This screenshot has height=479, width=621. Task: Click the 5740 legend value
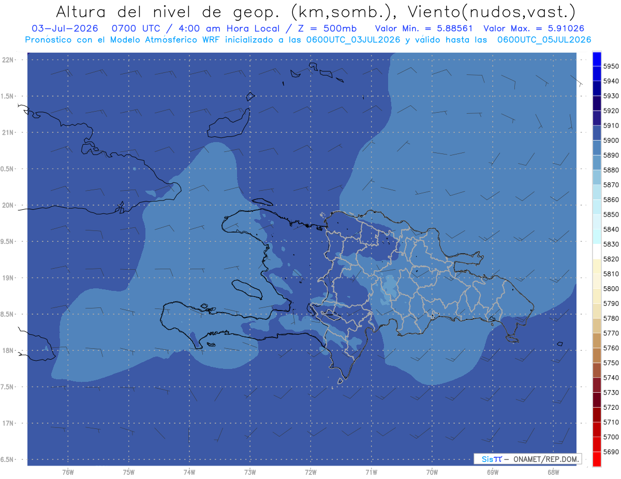(611, 378)
